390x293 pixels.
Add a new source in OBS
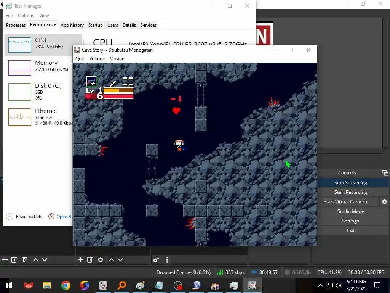click(x=81, y=260)
